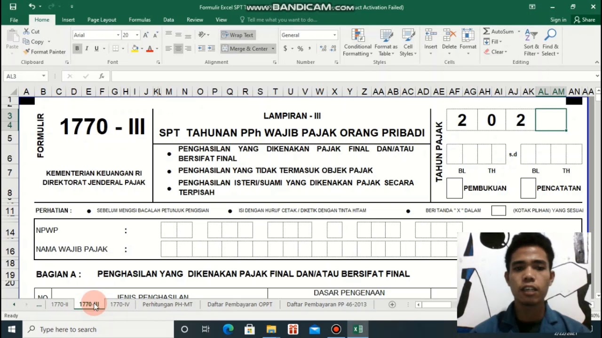This screenshot has height=338, width=602.
Task: Open the 1770-IV sheet tab
Action: click(119, 304)
